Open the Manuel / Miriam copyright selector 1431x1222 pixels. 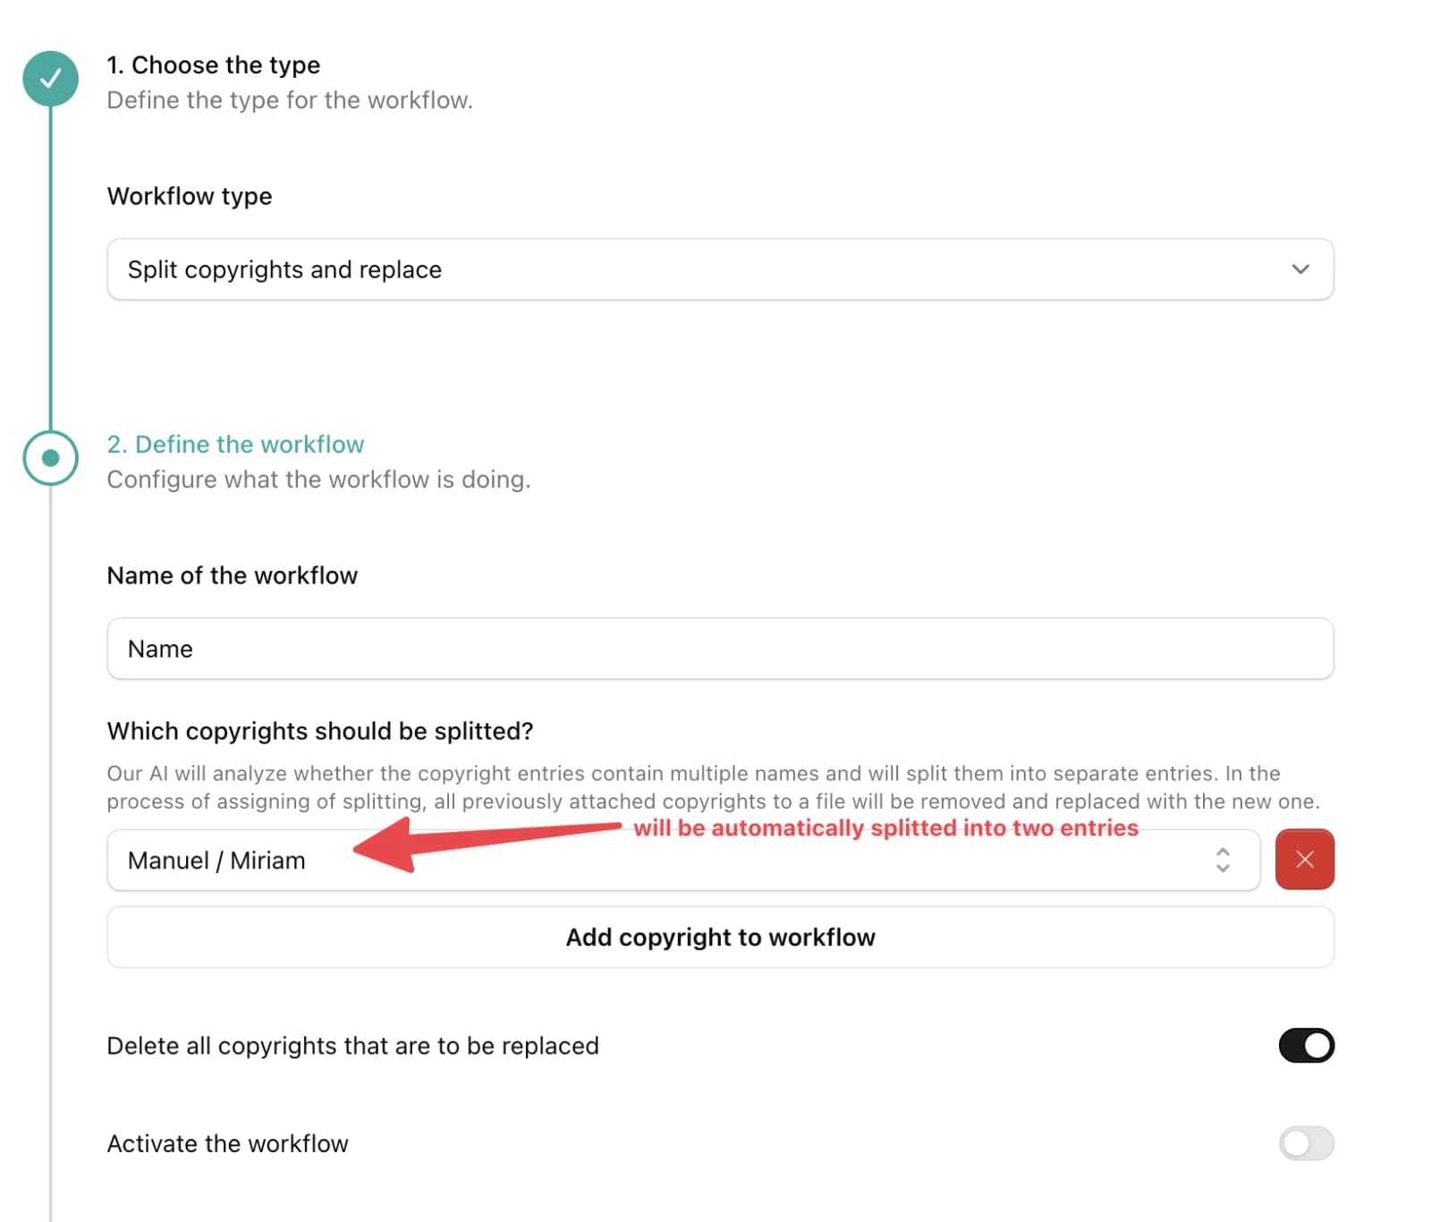point(683,860)
